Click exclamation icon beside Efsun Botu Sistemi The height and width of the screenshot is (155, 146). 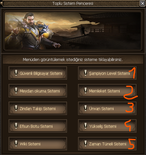click(16, 126)
